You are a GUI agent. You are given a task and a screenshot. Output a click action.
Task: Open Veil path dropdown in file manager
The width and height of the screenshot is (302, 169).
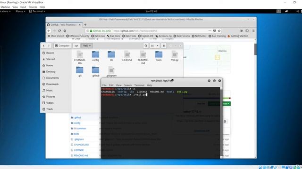coord(87,46)
